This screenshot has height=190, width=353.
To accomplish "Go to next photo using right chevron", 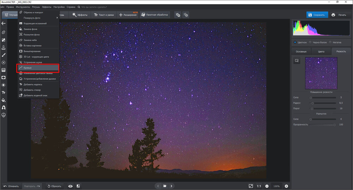I will 172,186.
